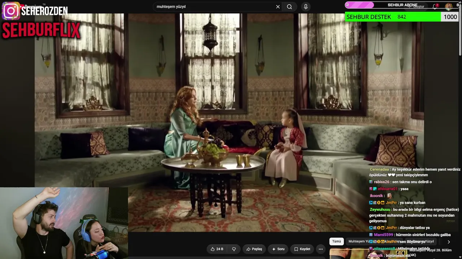Click the search magnifier button
This screenshot has height=259, width=462.
[x=289, y=7]
